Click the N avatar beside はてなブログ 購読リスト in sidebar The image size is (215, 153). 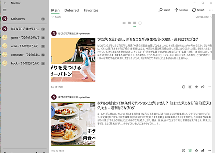click(5, 29)
